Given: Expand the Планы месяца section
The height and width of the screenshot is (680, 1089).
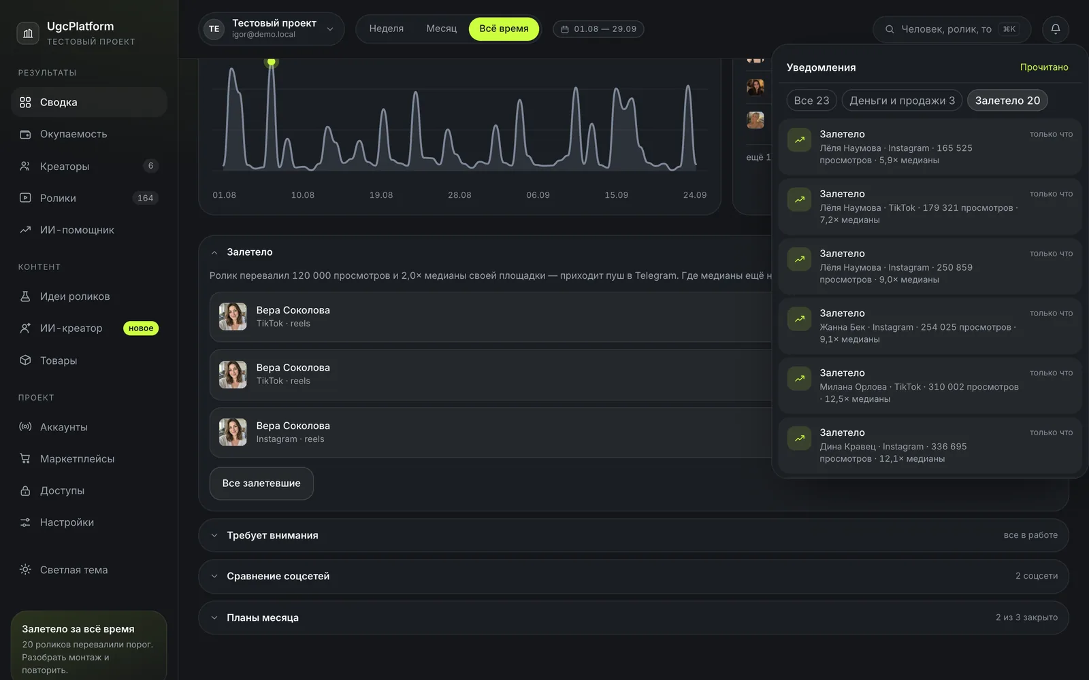Looking at the screenshot, I should [633, 617].
